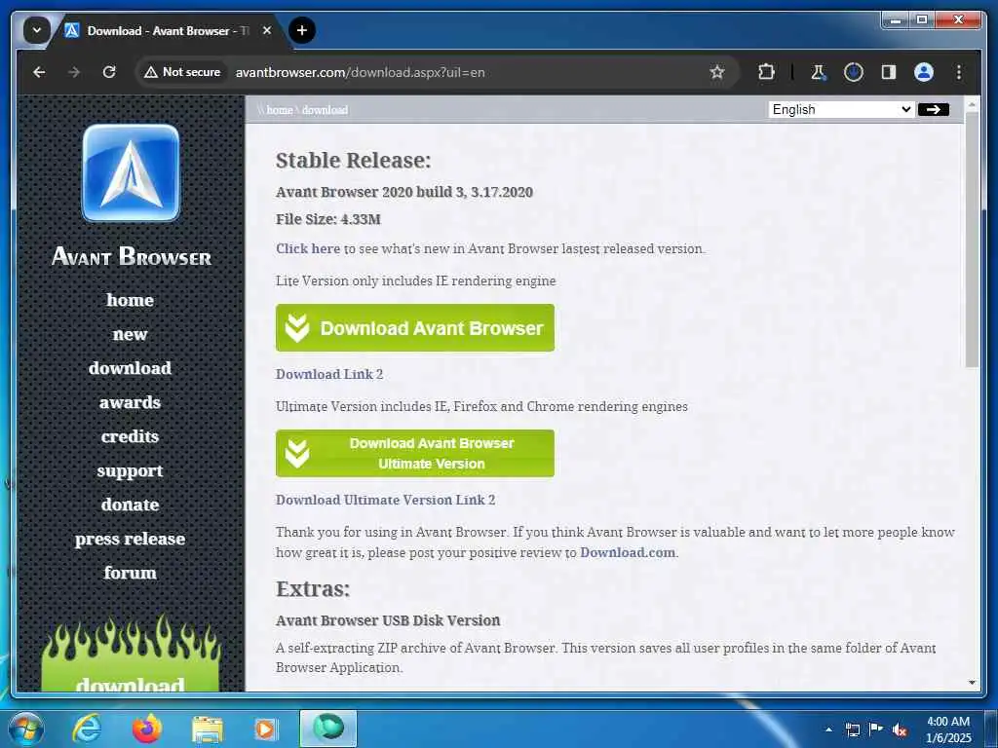
Task: Open the credits sidebar menu item
Action: click(130, 436)
